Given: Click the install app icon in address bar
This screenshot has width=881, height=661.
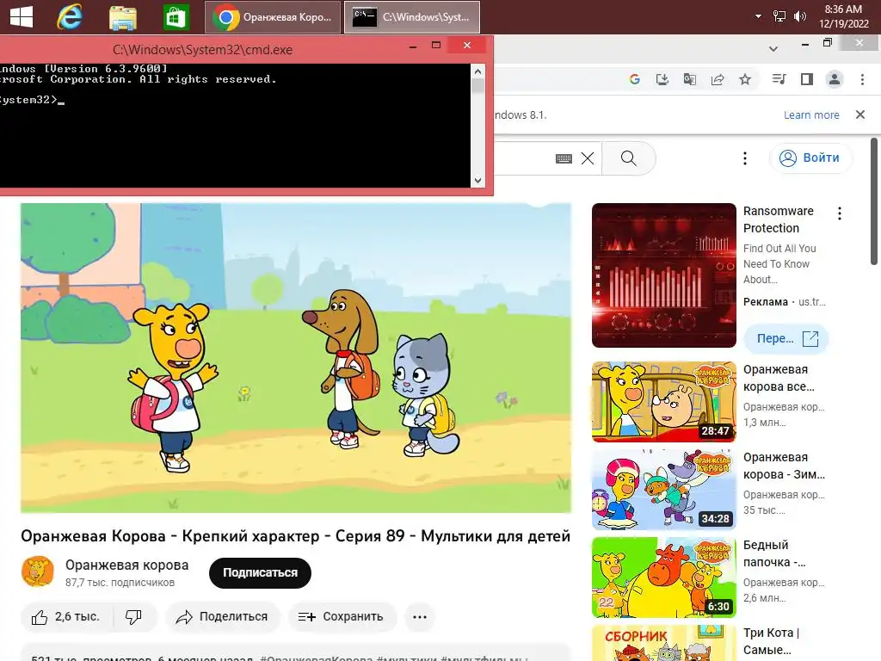Looking at the screenshot, I should (662, 79).
